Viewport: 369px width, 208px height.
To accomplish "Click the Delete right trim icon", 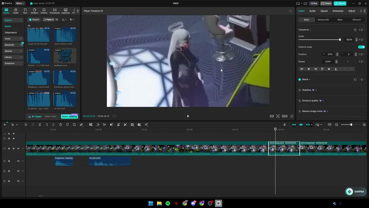I will [53, 125].
